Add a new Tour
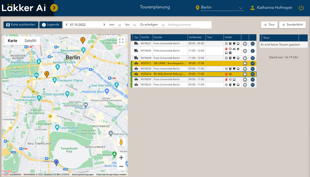The width and height of the screenshot is (310, 177). pos(269,25)
